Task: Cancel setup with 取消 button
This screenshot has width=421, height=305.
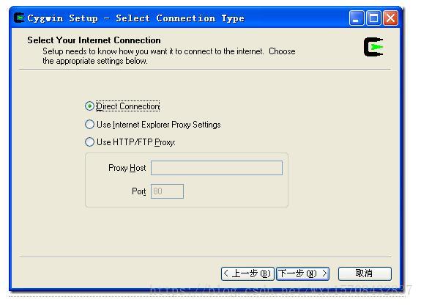Action: pos(365,273)
